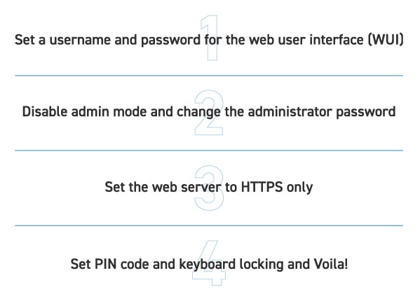Click the word 'Voila!' in step four
Viewport: 420px width, 301px height.
pyautogui.click(x=330, y=264)
